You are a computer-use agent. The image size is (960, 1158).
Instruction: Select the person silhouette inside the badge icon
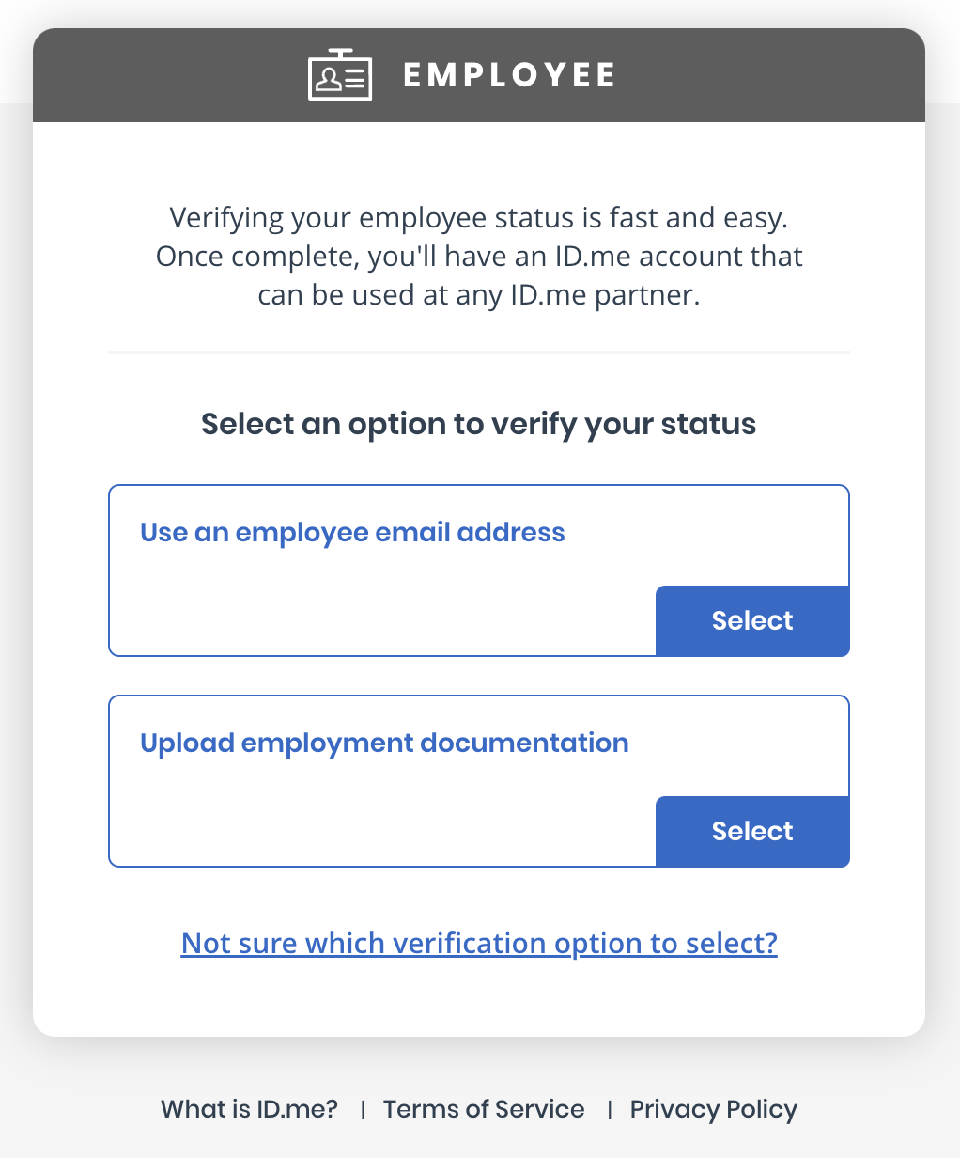329,78
